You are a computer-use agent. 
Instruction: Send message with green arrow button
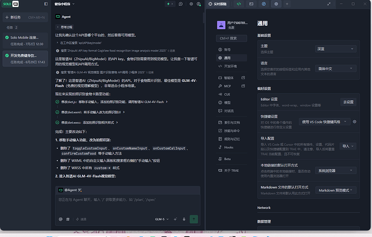coord(194,219)
